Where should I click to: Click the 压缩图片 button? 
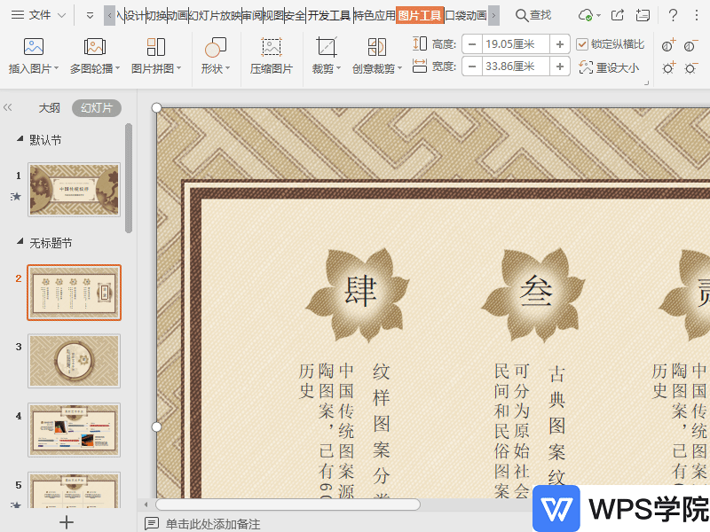click(x=272, y=56)
